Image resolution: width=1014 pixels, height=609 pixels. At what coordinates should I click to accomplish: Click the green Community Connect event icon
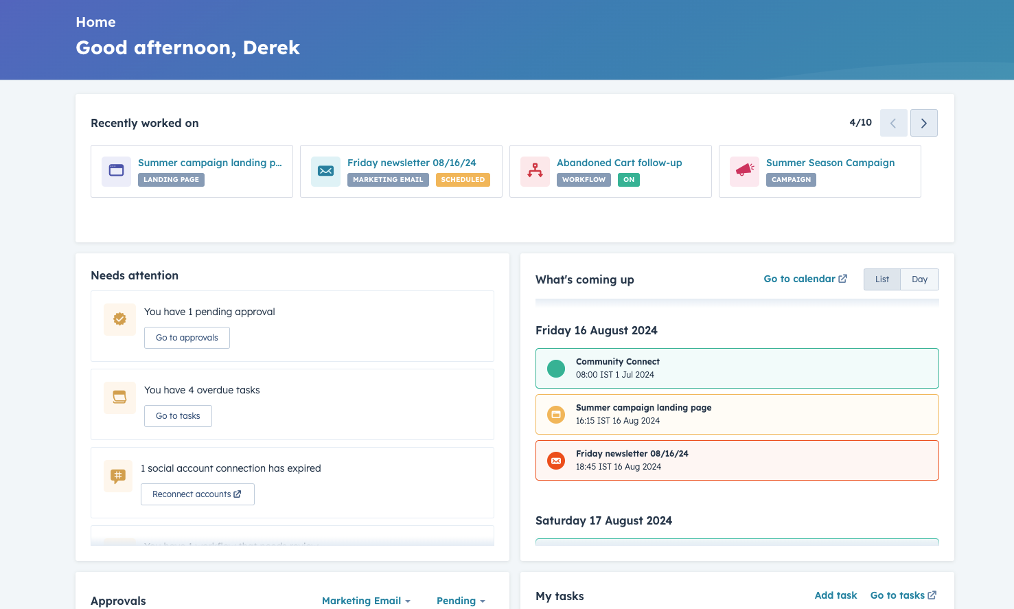[556, 368]
